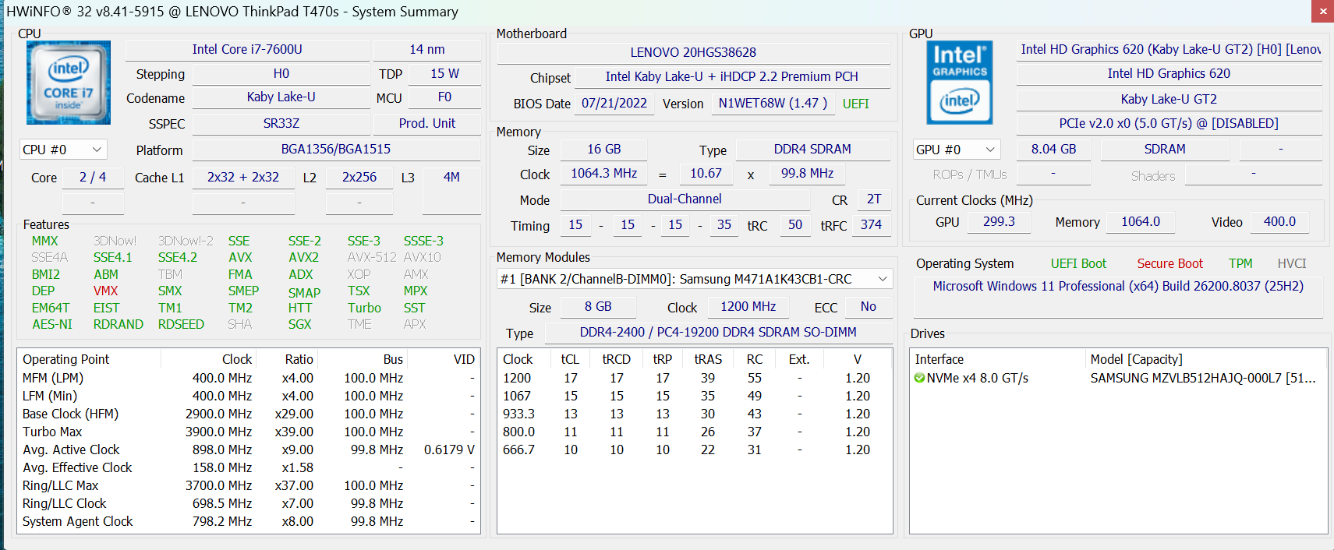Click the green UEFI label near BIOS

coord(855,104)
